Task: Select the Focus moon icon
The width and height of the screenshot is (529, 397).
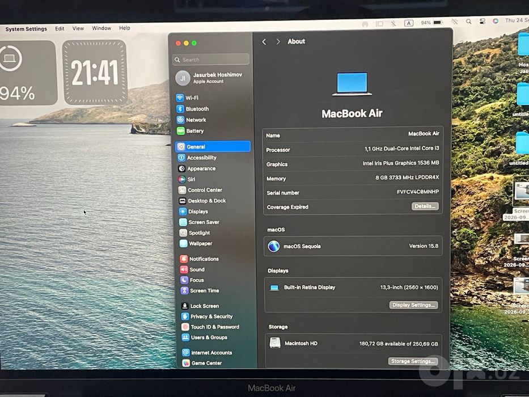Action: (184, 280)
